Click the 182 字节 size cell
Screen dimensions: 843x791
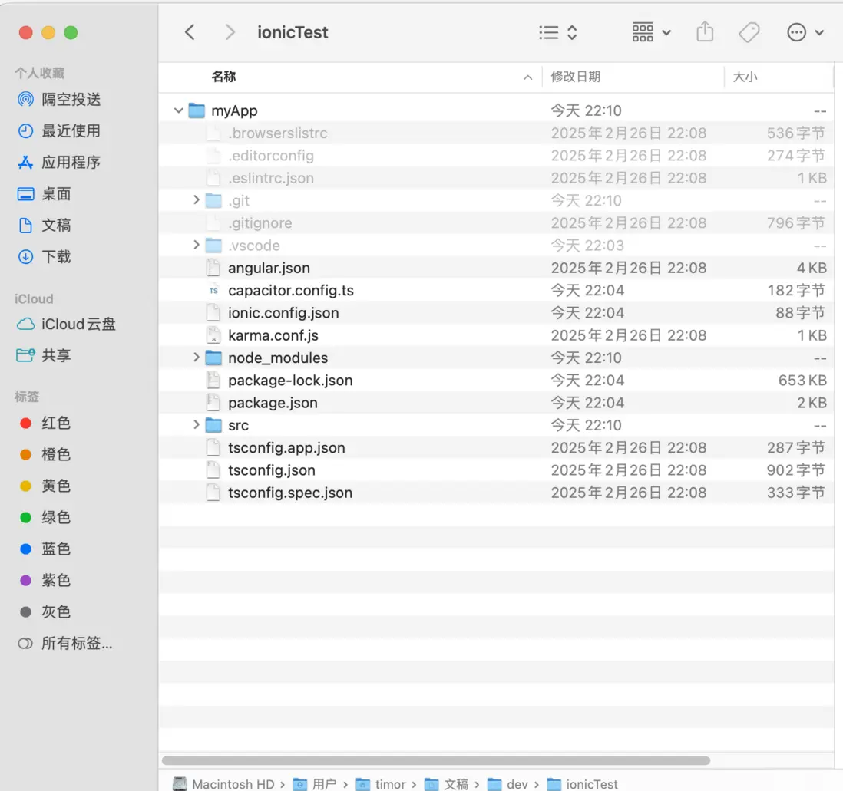[796, 290]
